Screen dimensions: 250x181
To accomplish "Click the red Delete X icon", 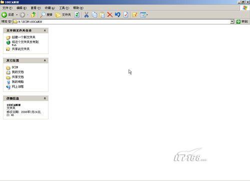I will 109,15.
